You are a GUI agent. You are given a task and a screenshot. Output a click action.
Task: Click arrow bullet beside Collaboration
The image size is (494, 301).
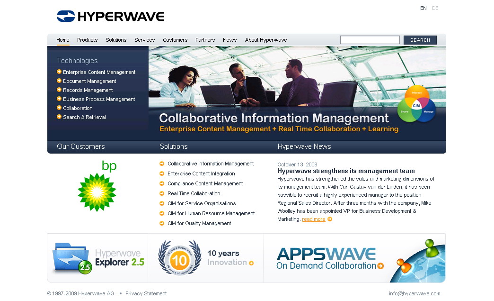pos(59,108)
